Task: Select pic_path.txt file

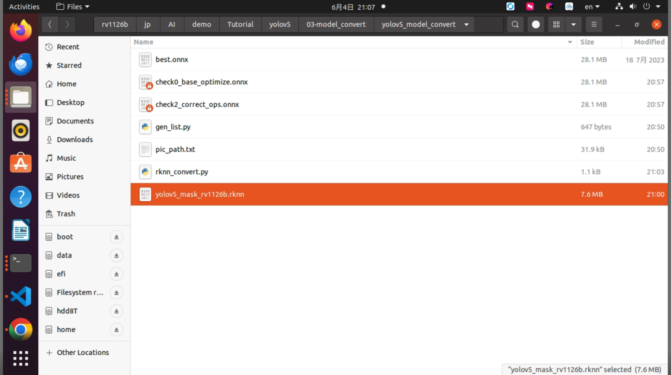Action: pos(399,149)
